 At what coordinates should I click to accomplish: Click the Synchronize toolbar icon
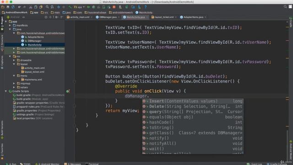point(13,7)
